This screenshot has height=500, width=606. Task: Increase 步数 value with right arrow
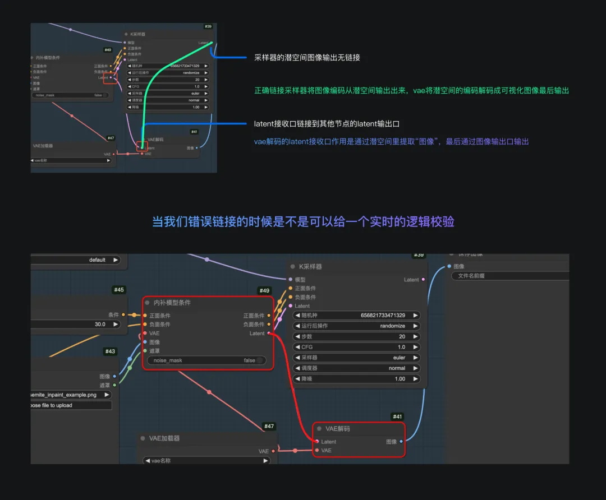click(415, 336)
